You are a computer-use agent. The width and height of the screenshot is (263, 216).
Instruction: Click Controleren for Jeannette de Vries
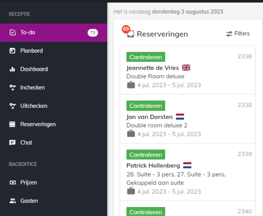(146, 57)
